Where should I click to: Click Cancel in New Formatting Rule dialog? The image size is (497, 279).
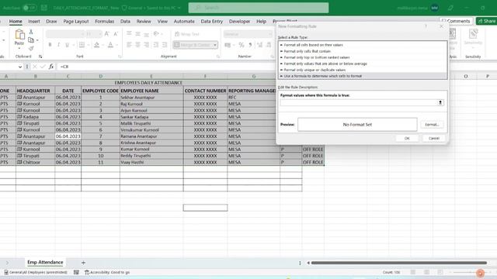click(434, 138)
